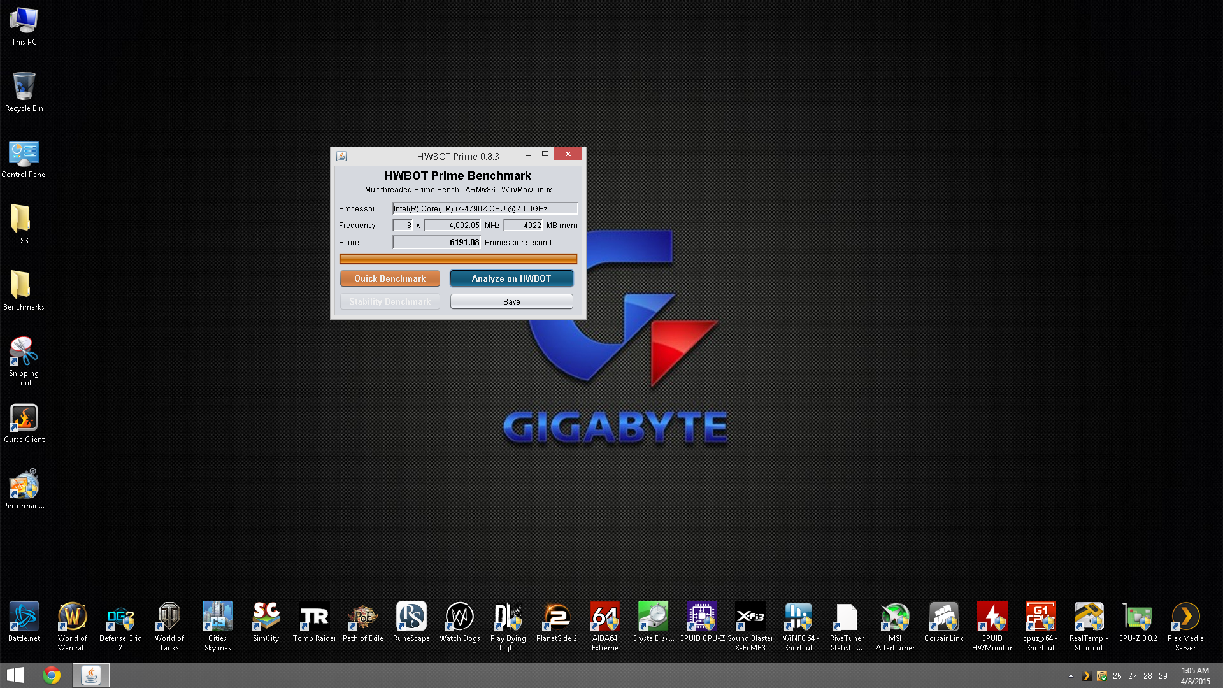Click the tray temperature reading 25

1117,677
